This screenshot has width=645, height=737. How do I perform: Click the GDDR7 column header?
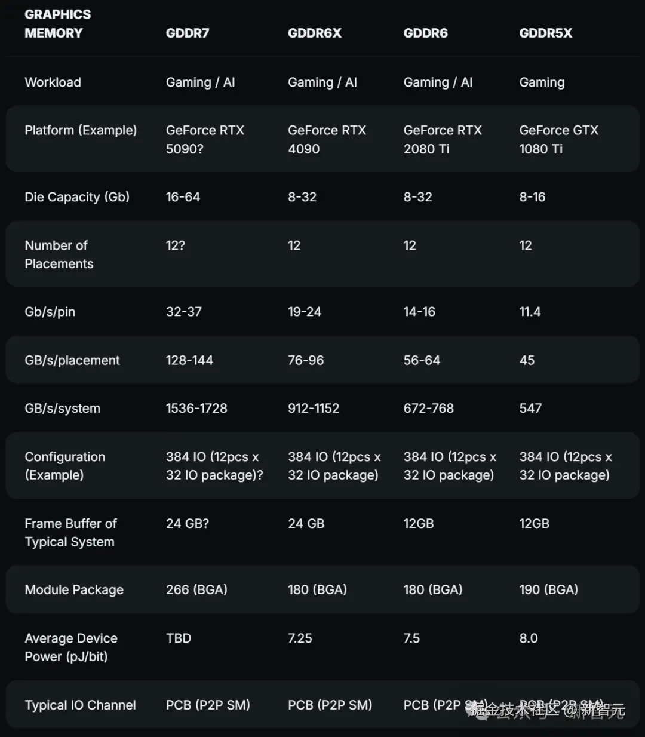pos(188,33)
